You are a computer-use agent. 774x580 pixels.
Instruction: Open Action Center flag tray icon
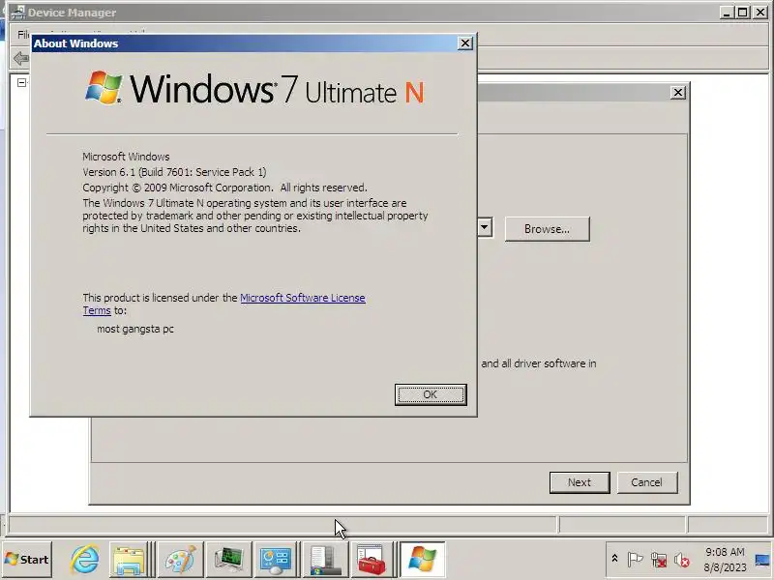coord(635,560)
